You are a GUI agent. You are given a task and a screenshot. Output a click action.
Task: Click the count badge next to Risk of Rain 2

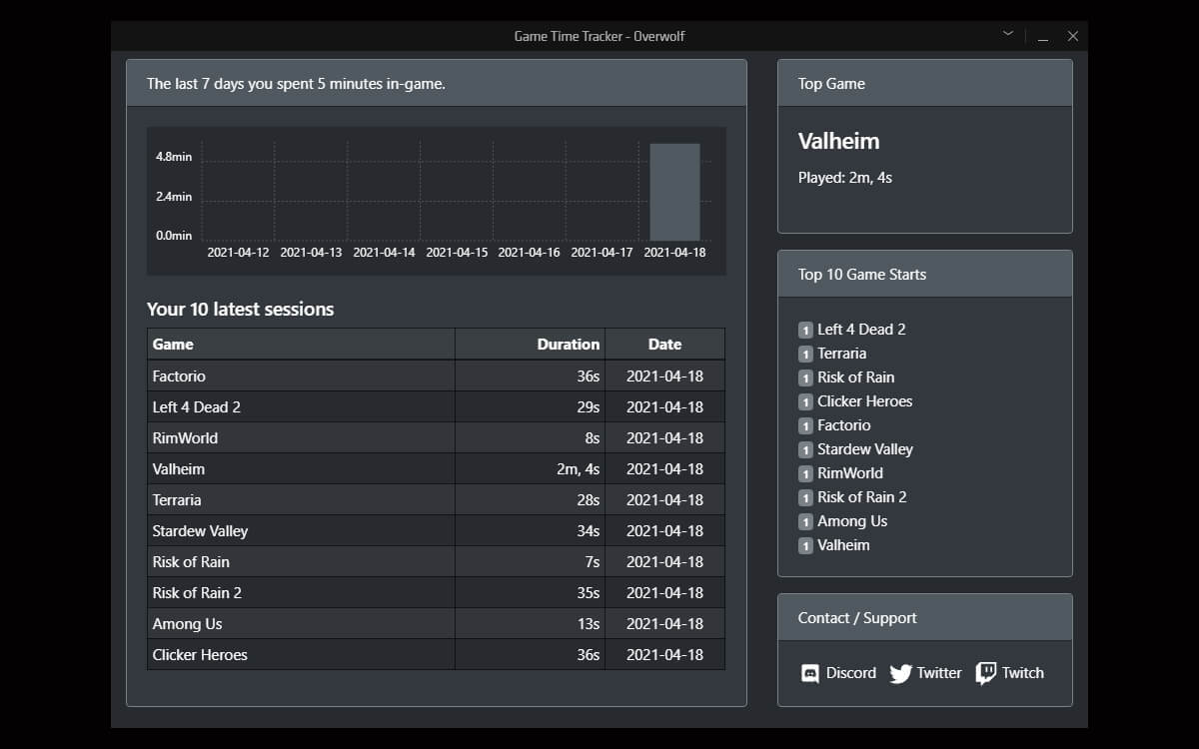(x=805, y=497)
